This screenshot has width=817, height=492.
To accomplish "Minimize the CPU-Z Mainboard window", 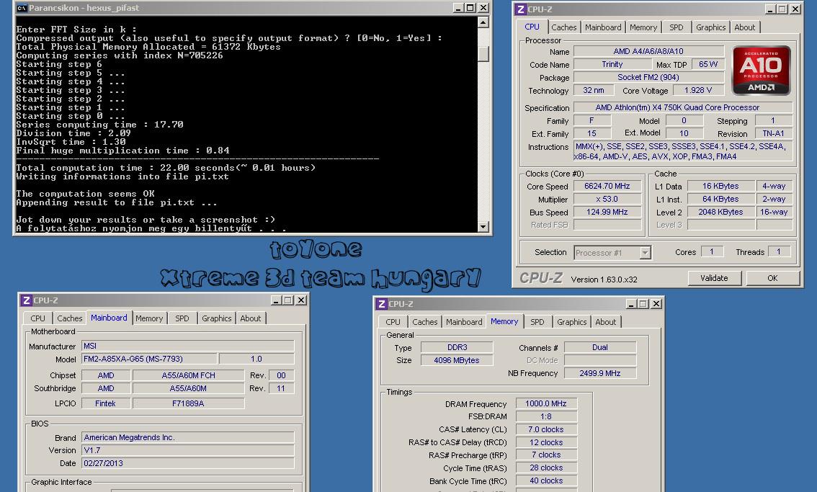I will click(x=276, y=300).
